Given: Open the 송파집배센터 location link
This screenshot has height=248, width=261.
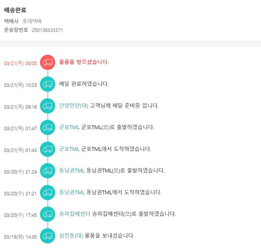Looking at the screenshot, I should coord(75,214).
